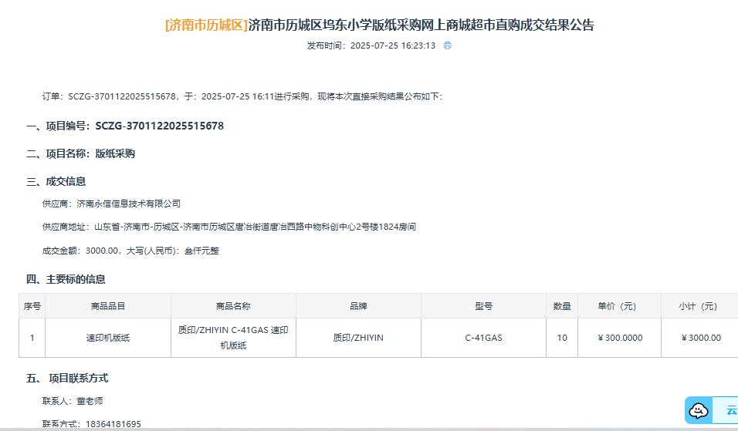Open the cloud mascot chat assistant
This screenshot has width=738, height=431.
[x=699, y=410]
